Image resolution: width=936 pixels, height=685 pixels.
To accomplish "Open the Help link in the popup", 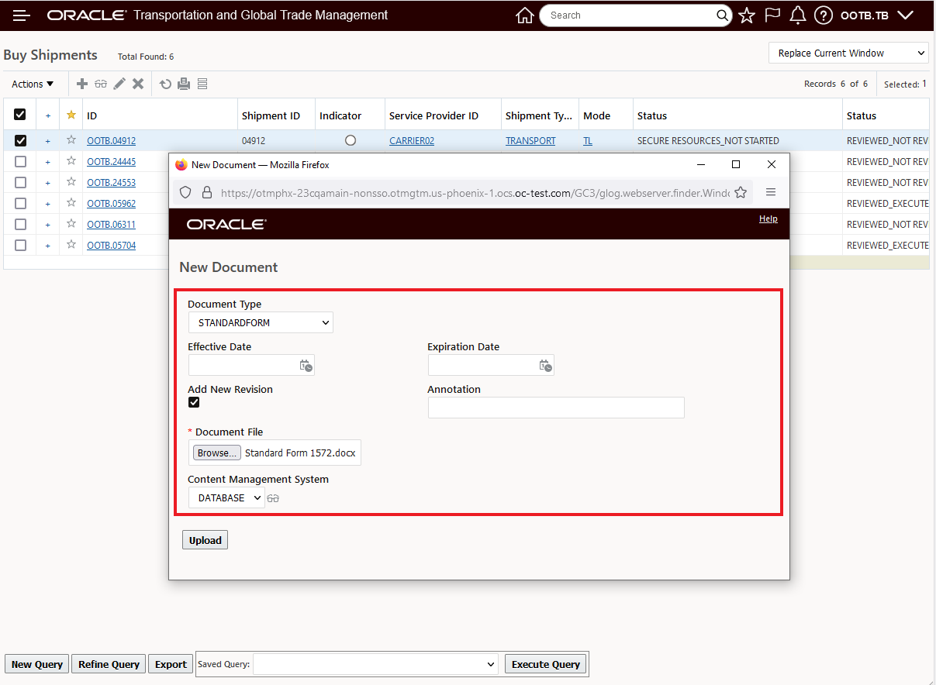I will point(768,219).
